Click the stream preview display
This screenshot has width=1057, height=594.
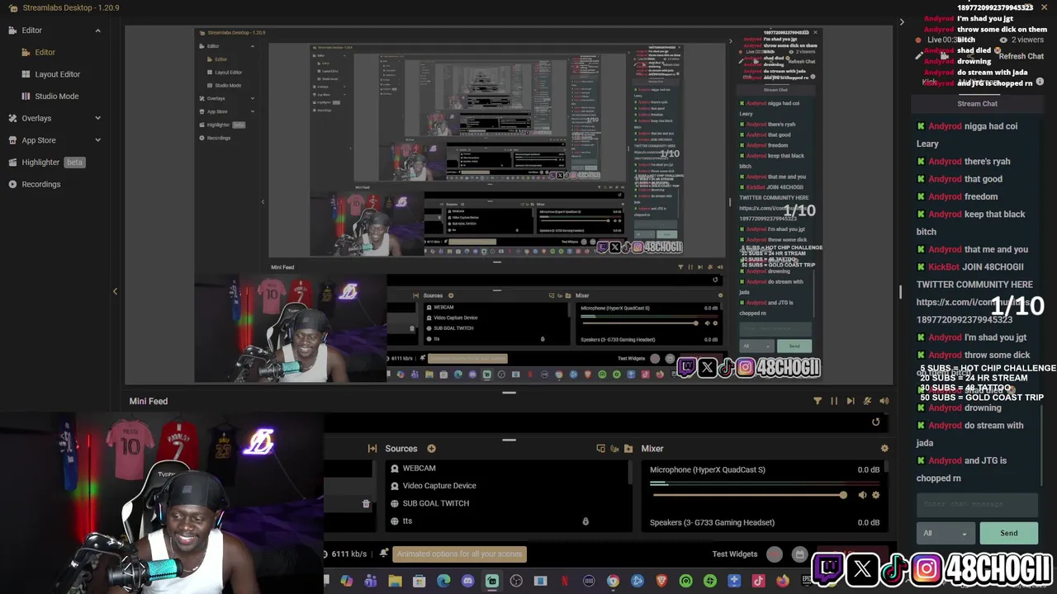click(509, 205)
